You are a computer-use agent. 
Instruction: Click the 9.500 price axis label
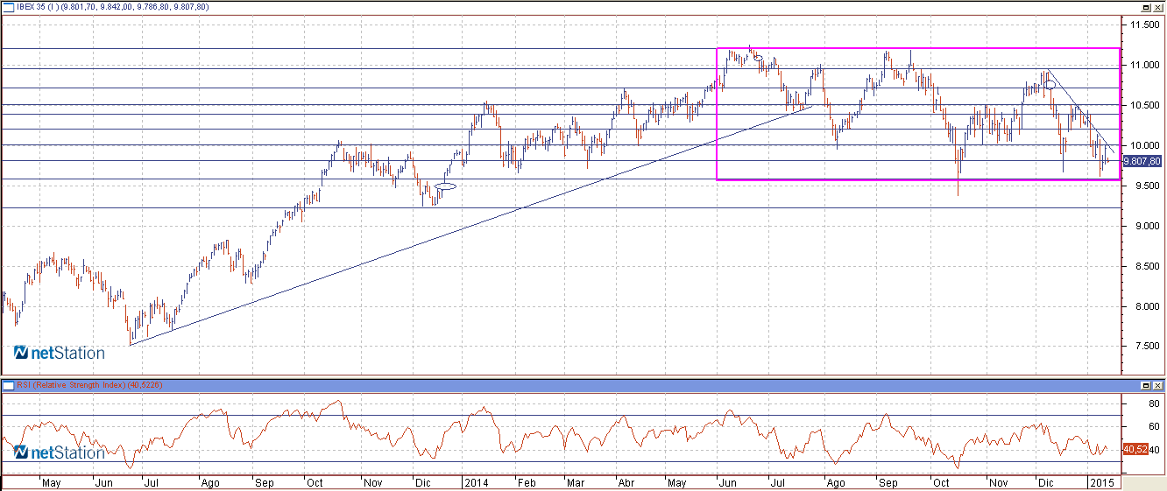[1147, 186]
